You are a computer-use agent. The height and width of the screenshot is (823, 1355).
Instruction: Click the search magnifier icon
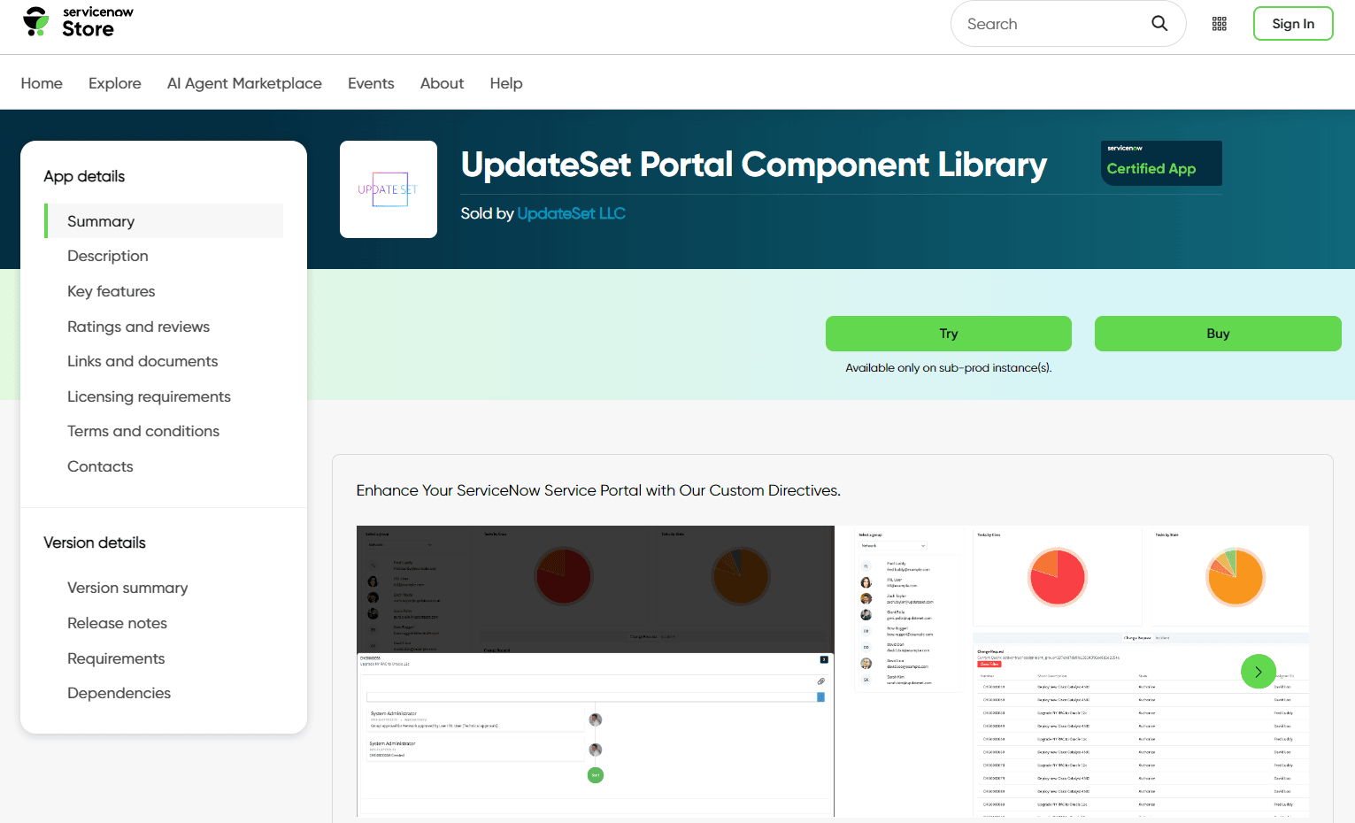pos(1159,24)
